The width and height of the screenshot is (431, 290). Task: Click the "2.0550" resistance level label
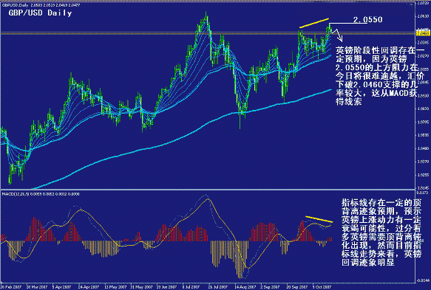click(x=367, y=19)
